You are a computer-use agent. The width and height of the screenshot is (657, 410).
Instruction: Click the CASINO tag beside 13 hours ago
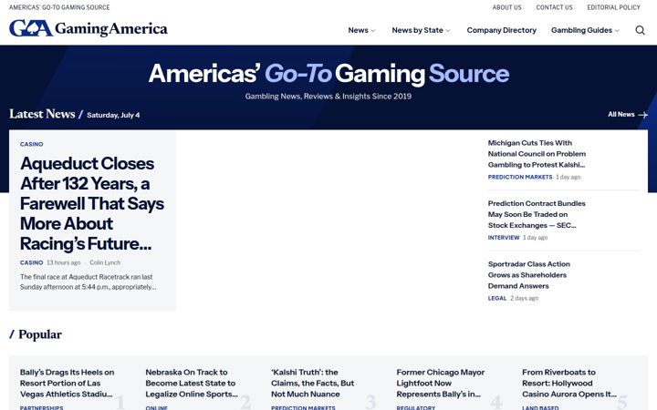pyautogui.click(x=31, y=262)
